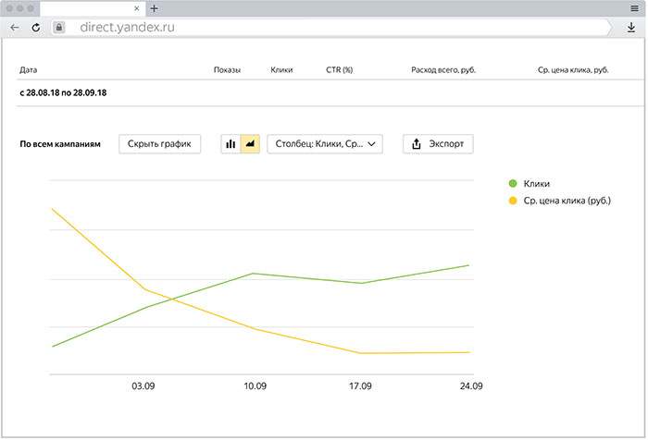This screenshot has height=440, width=648.
Task: Toggle the Ср. цена клика legend entry
Action: 567,201
